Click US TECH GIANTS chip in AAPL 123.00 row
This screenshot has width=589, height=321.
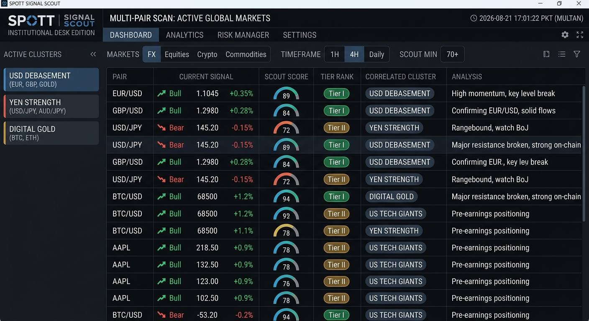(x=396, y=281)
